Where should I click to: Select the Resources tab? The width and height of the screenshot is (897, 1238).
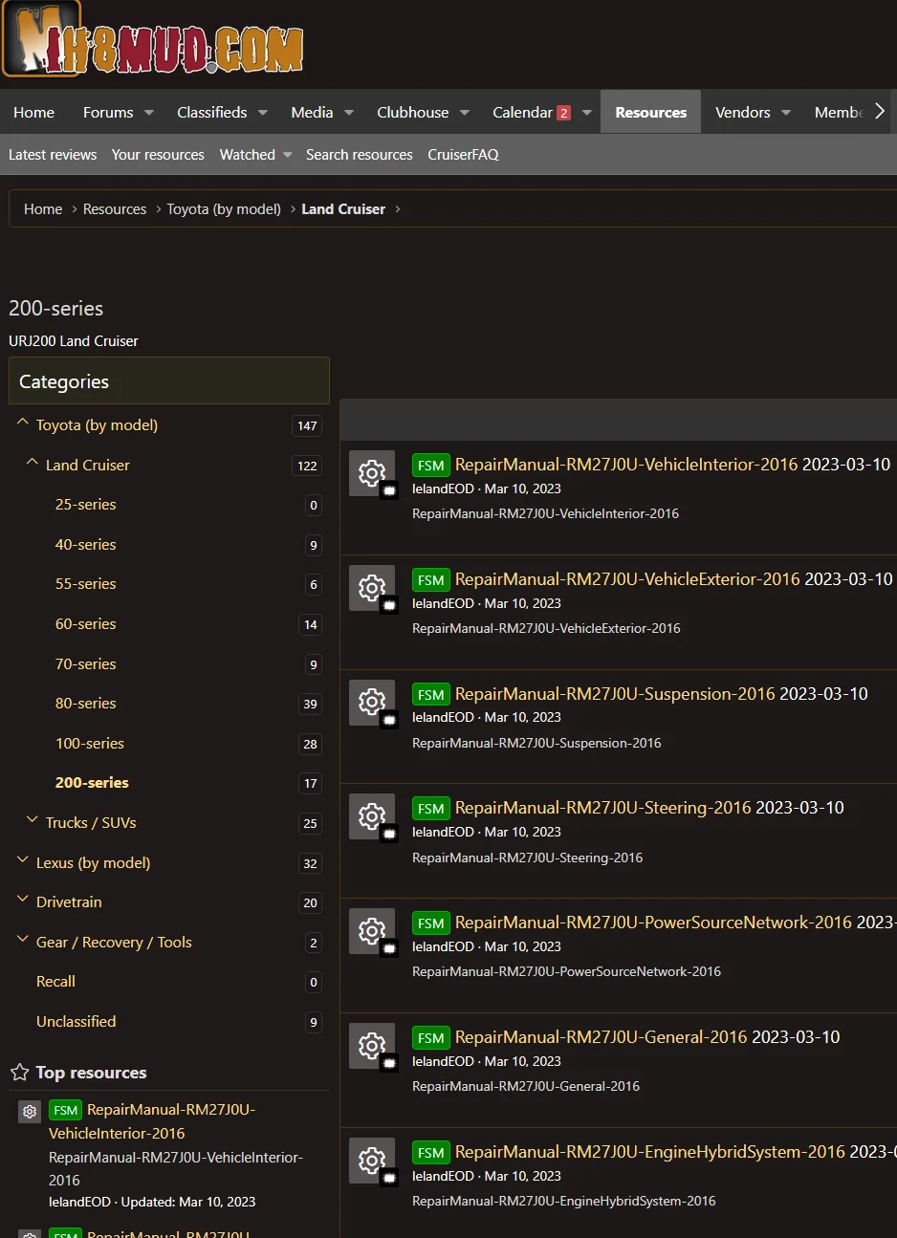point(650,113)
